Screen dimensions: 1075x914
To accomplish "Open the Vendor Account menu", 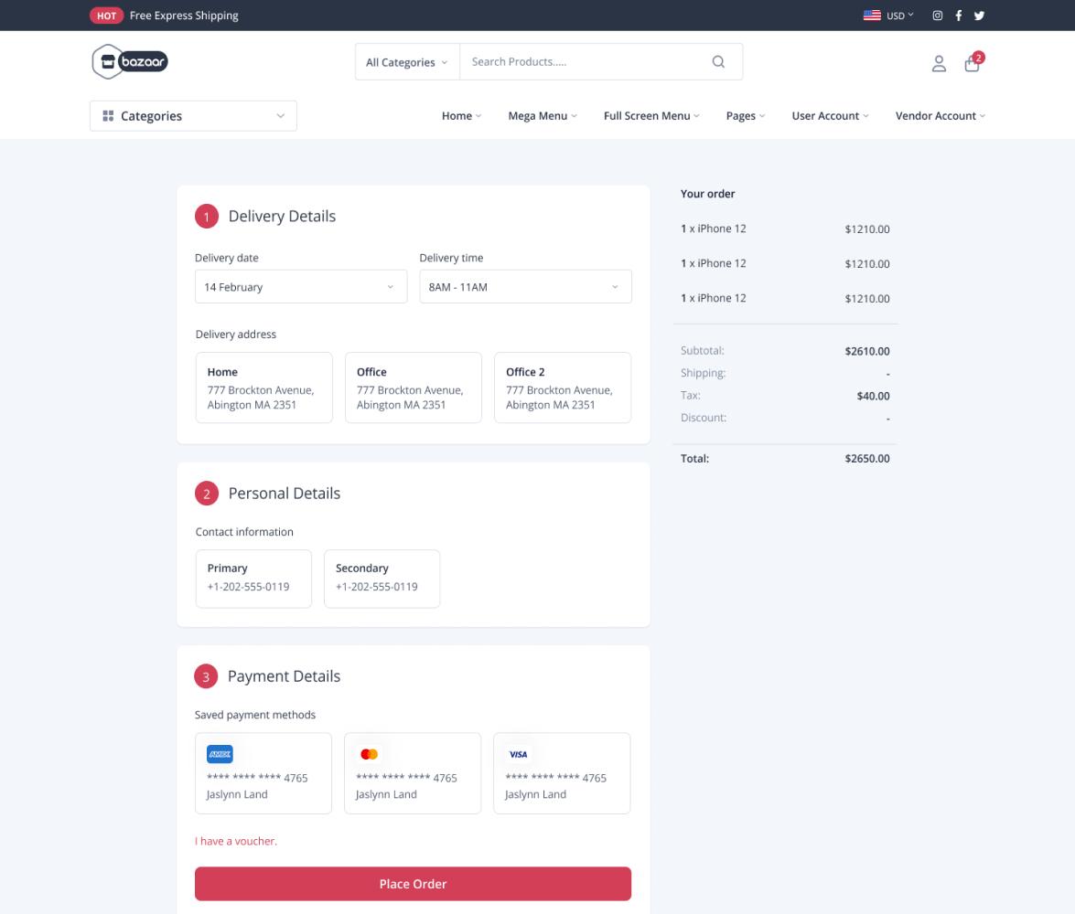I will coord(940,116).
